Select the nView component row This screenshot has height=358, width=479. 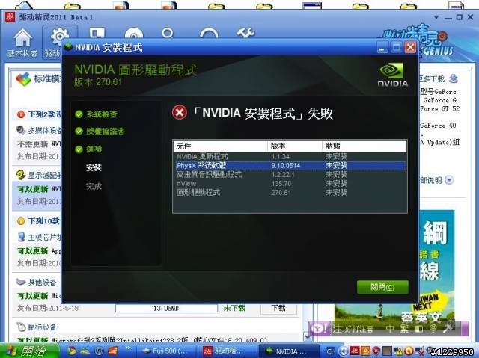[290, 184]
